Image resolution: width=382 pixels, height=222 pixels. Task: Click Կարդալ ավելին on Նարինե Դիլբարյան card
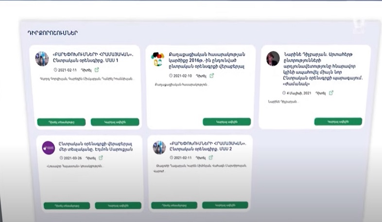point(338,121)
